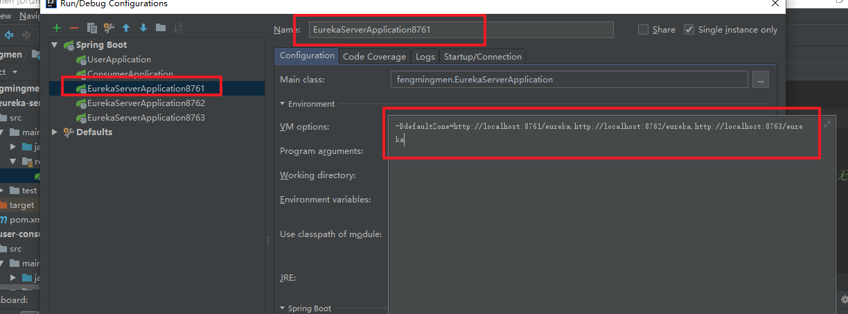The width and height of the screenshot is (848, 314).
Task: Click the configuration Name field
Action: pyautogui.click(x=461, y=30)
